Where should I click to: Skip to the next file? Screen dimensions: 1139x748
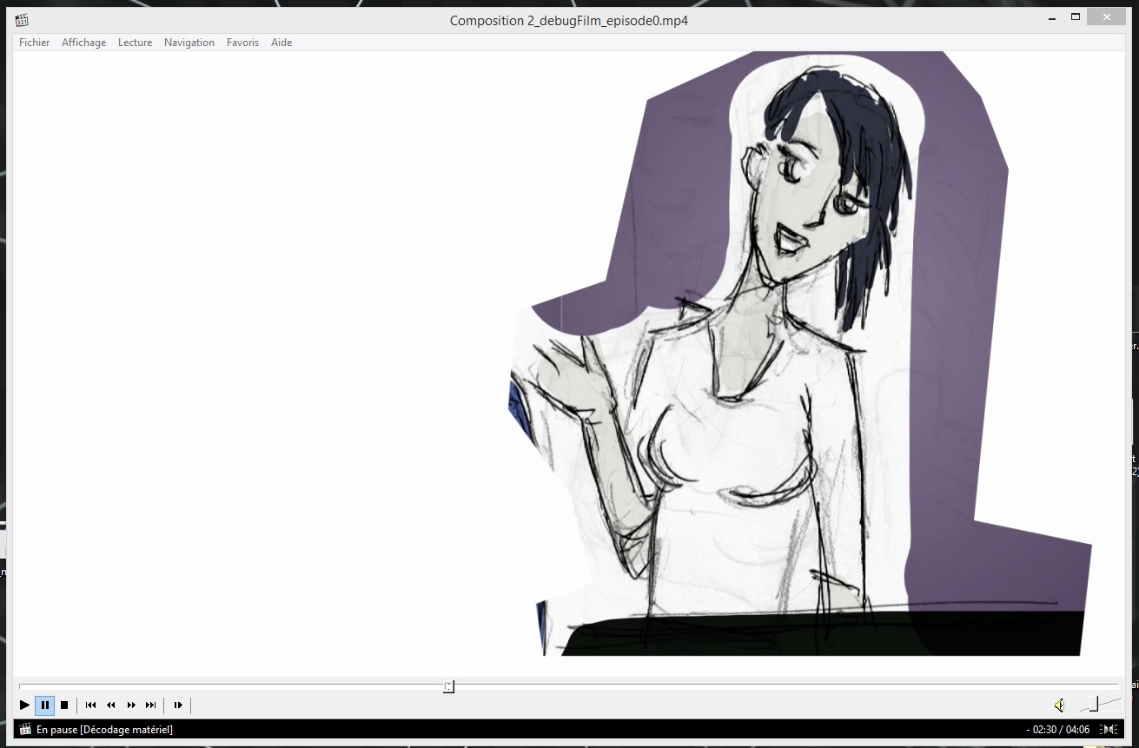click(151, 705)
